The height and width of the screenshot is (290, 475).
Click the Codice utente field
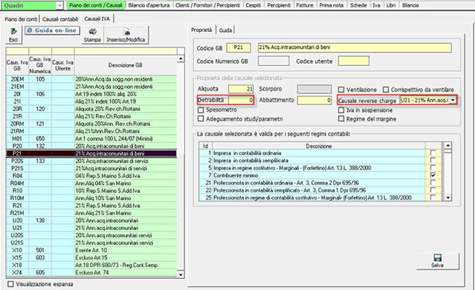pyautogui.click(x=354, y=61)
